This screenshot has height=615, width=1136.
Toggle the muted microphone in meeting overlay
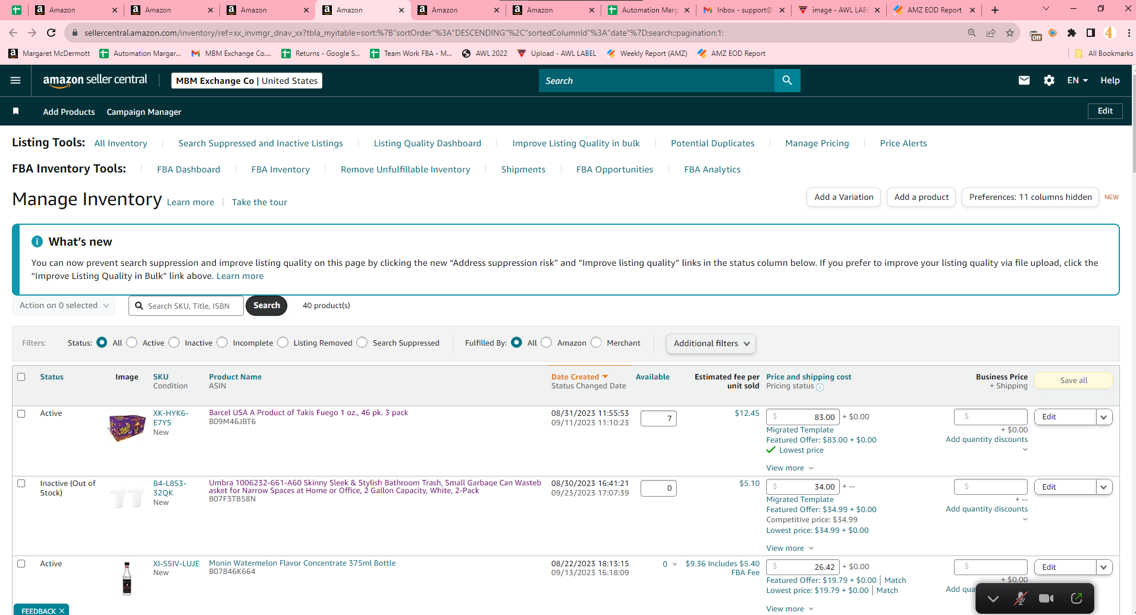[x=1020, y=598]
